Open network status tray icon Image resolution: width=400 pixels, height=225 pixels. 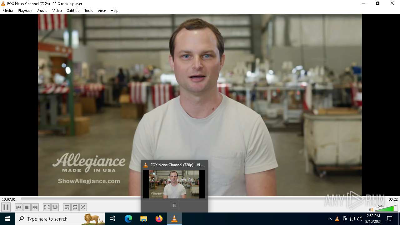tap(352, 219)
